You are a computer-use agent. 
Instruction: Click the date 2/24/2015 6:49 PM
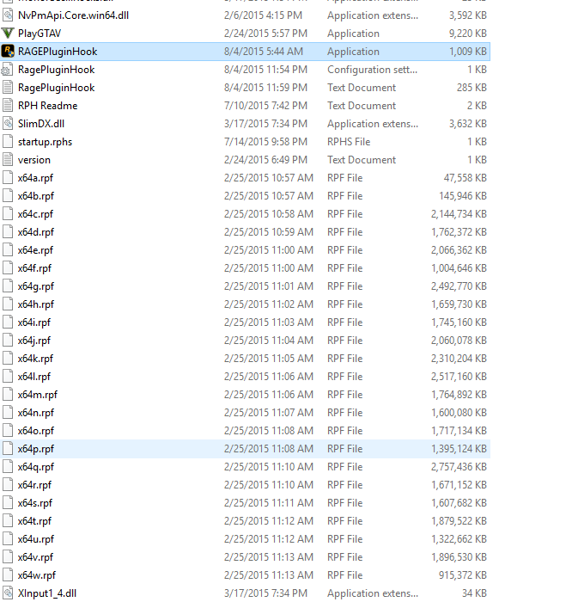pos(265,160)
